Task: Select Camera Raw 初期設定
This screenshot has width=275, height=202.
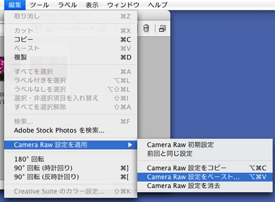Action: [205, 145]
